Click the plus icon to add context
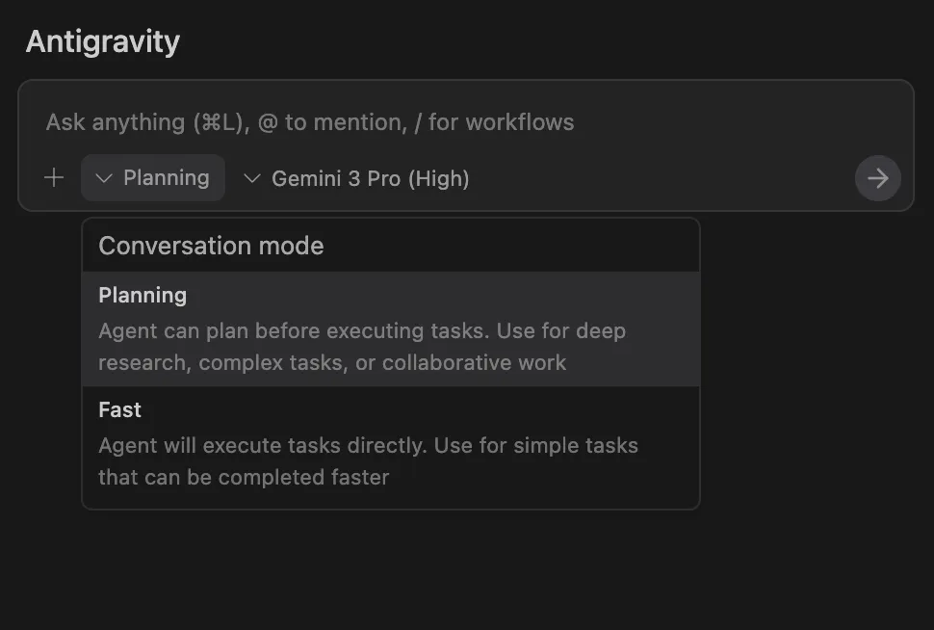The image size is (934, 630). (54, 178)
